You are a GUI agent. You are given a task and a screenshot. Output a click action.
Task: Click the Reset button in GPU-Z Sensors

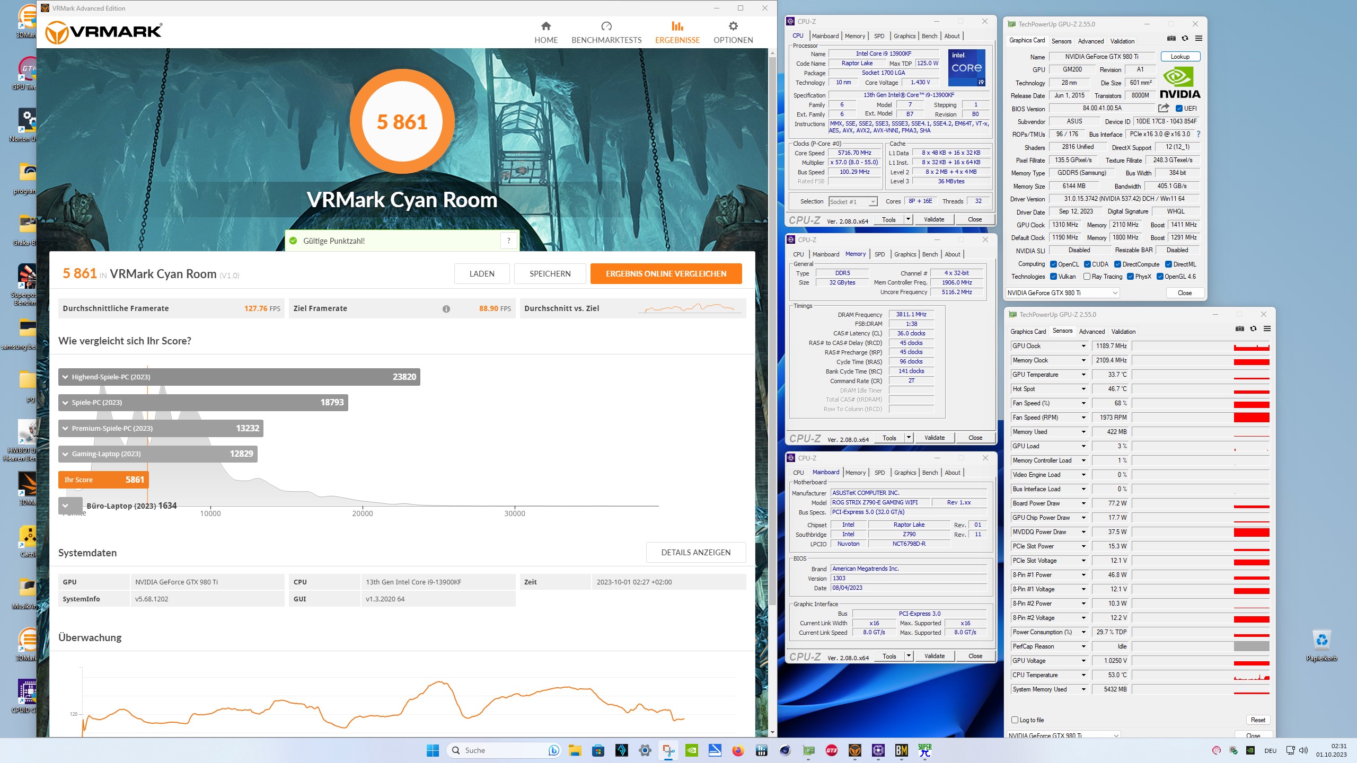pyautogui.click(x=1258, y=720)
